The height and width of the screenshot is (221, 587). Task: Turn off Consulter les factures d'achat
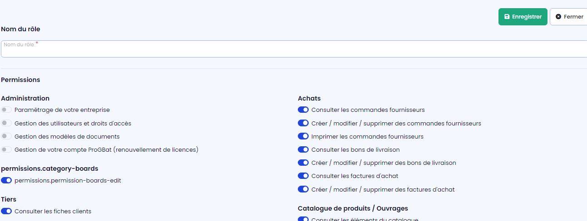click(303, 176)
